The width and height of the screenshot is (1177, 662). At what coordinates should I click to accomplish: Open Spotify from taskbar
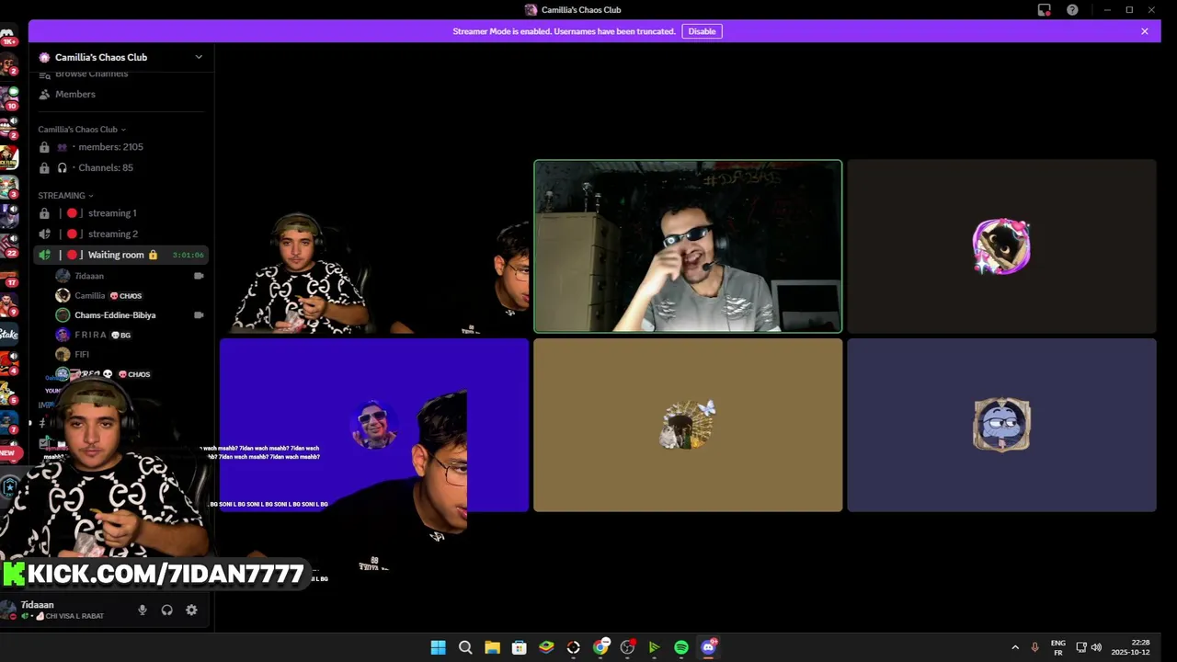click(681, 647)
